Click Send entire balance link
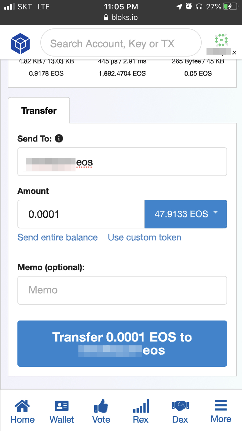Screen dimensions: 242x431 coord(57,237)
